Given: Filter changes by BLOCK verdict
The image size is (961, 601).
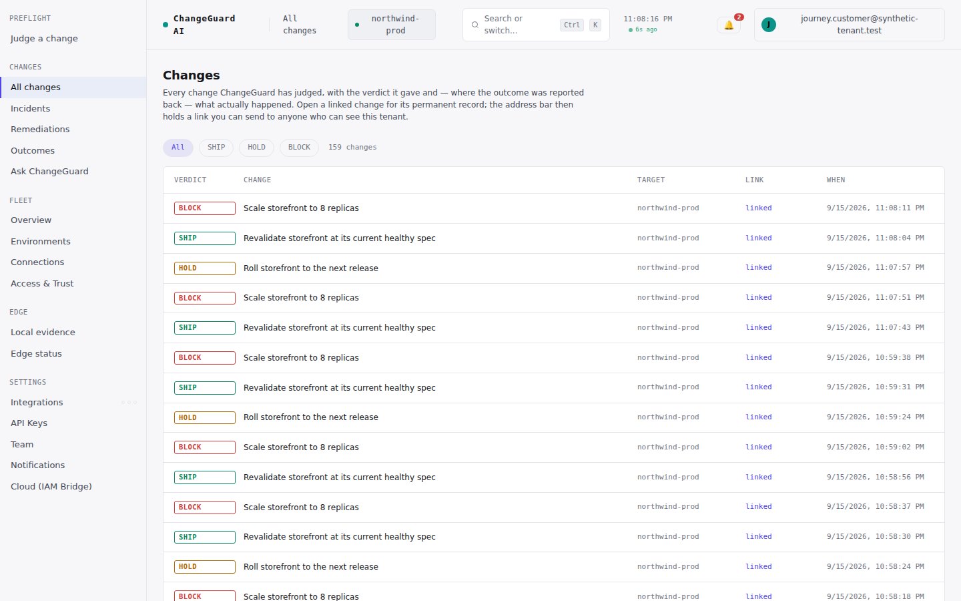Looking at the screenshot, I should [x=299, y=148].
